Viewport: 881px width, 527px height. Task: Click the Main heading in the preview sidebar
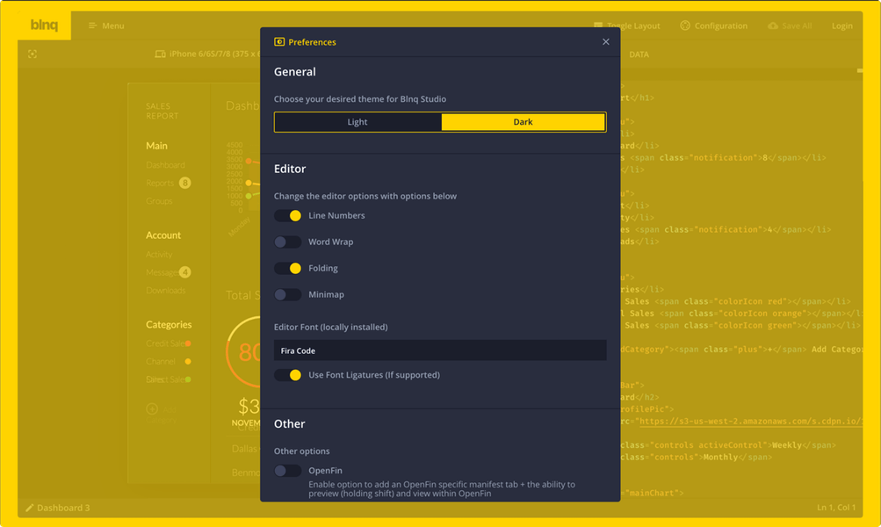(156, 146)
